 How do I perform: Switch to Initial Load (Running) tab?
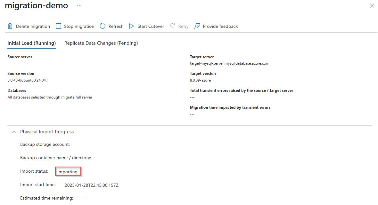click(32, 43)
